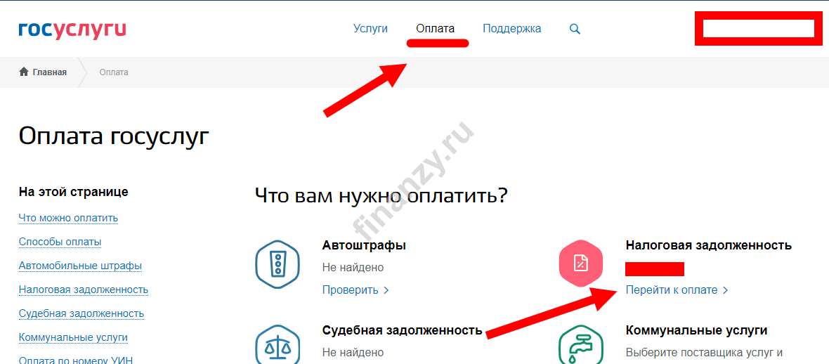This screenshot has width=829, height=364.
Task: Open the search magnifier icon
Action: tap(575, 29)
